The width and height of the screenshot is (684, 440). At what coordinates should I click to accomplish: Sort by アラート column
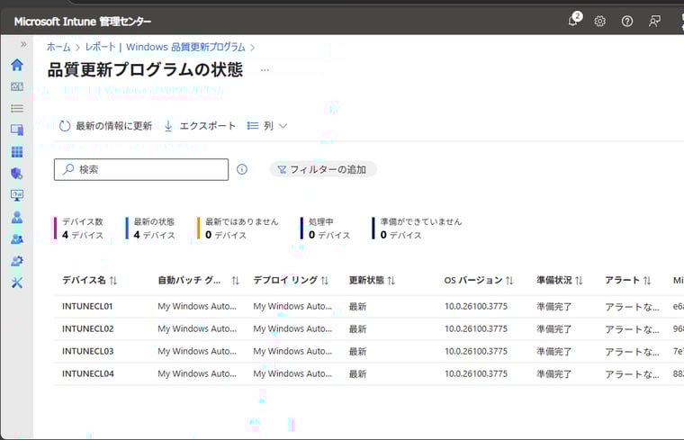pos(627,281)
